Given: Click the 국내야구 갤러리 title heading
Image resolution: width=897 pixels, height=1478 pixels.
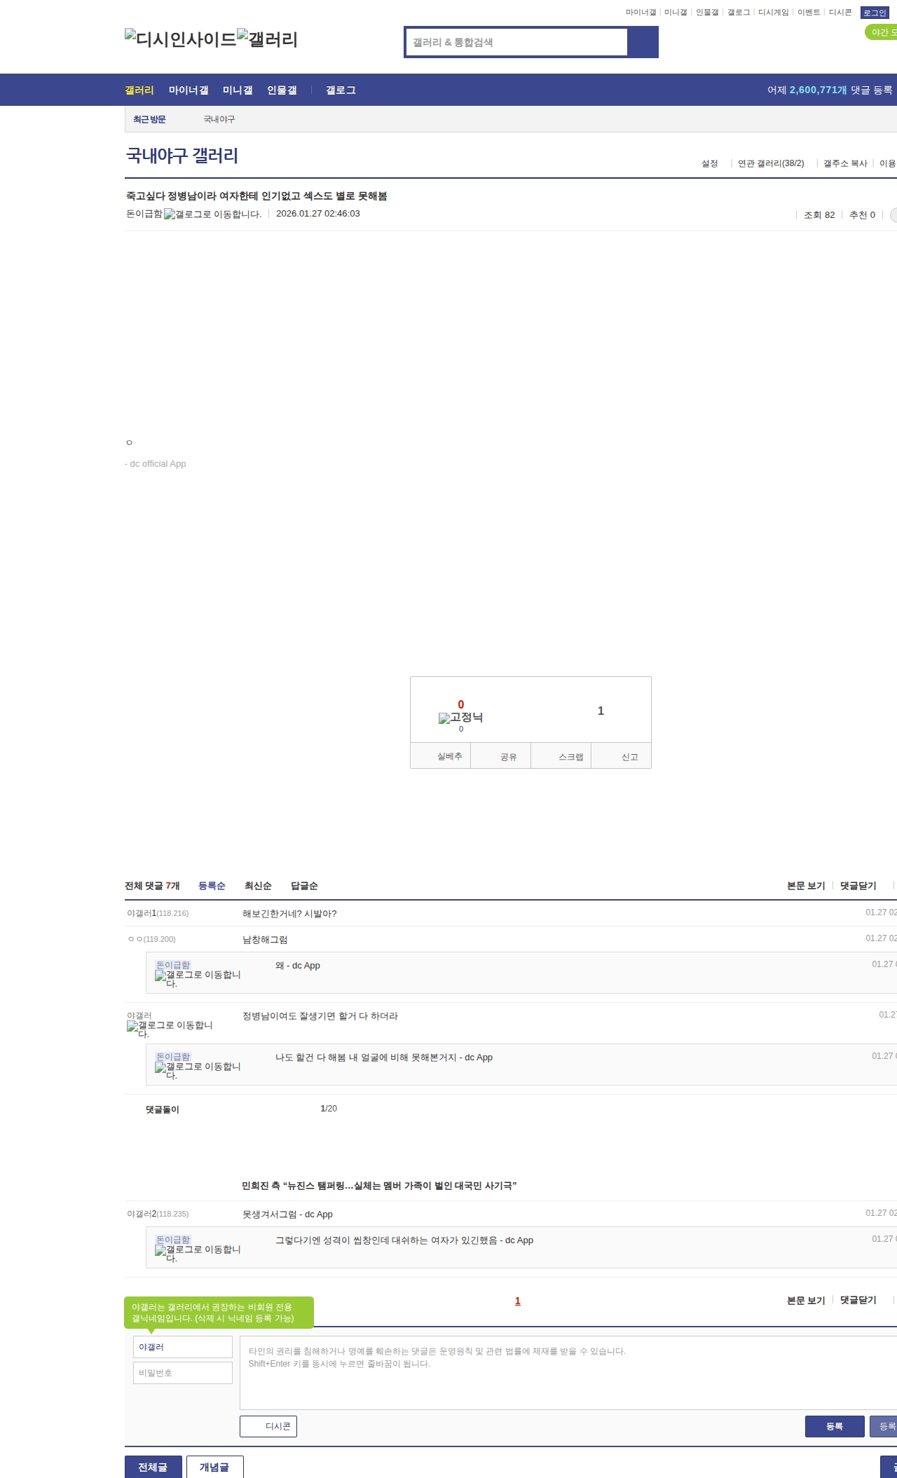Looking at the screenshot, I should point(182,156).
